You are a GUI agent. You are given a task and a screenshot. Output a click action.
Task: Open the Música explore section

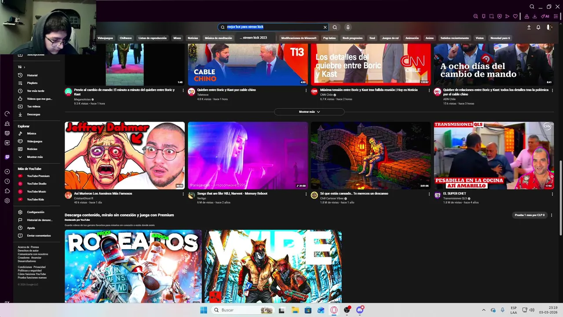pyautogui.click(x=31, y=133)
